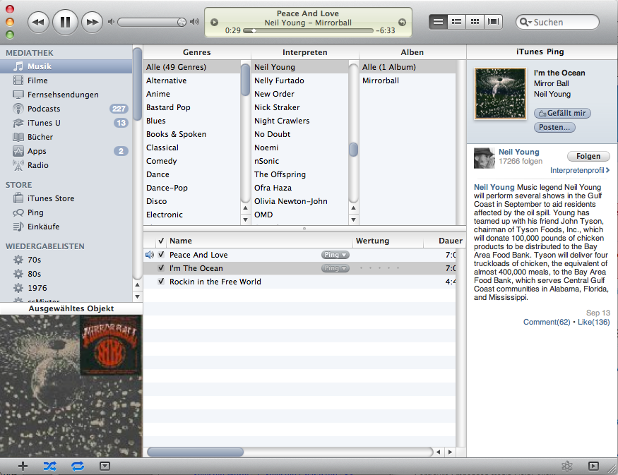Open the Bücher library
618x475 pixels.
pyautogui.click(x=66, y=137)
